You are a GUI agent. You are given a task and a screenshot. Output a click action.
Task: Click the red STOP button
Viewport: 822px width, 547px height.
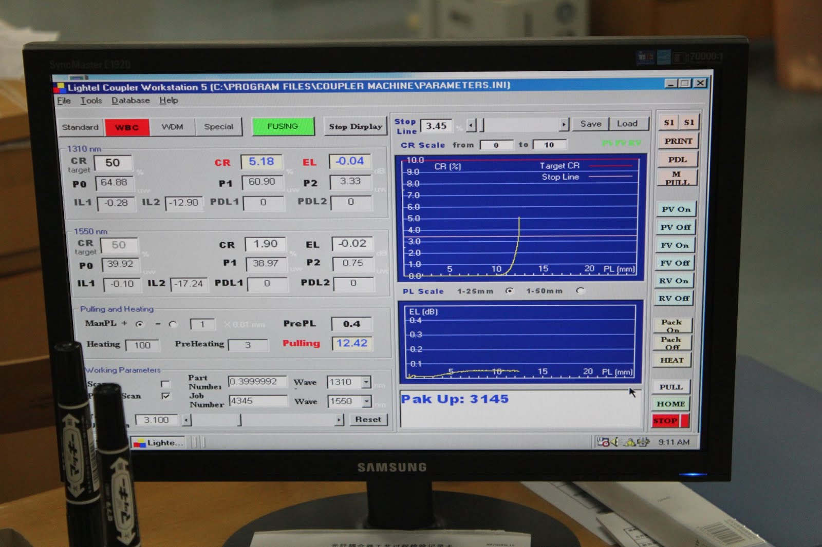[x=670, y=421]
